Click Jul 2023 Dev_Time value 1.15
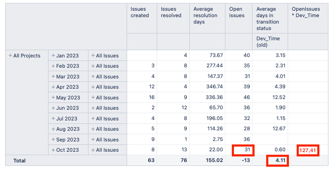Screen dimensions: 334x171 (x=280, y=118)
